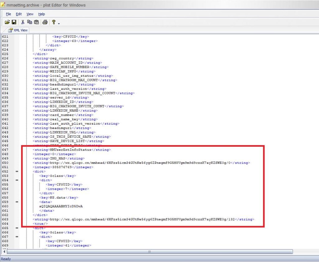Click the LINKEDIN_URL string line

pos(64,132)
